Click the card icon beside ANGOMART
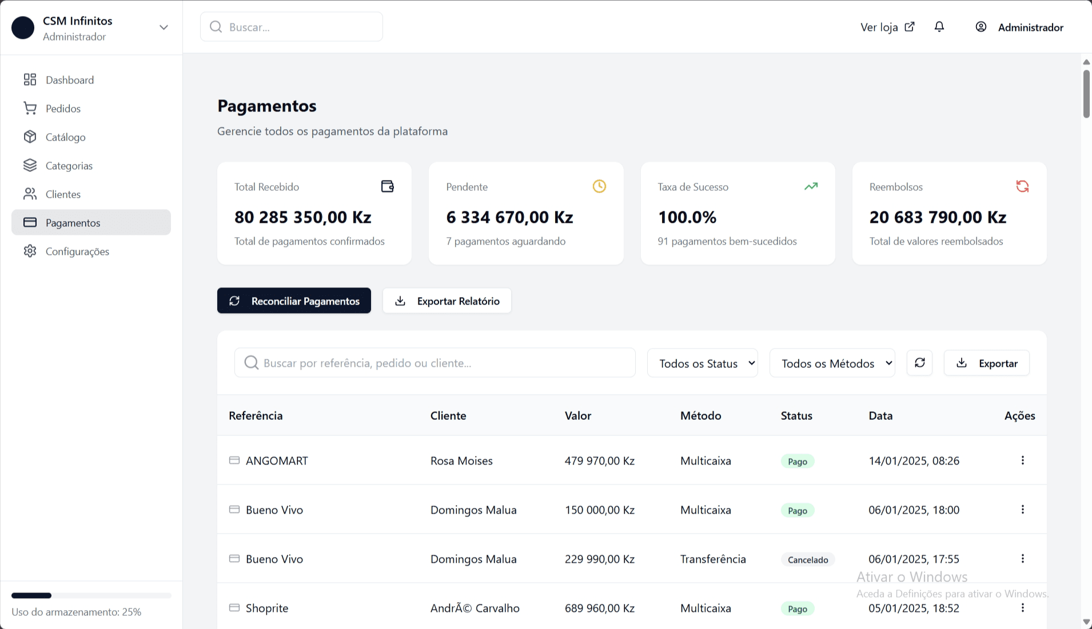The width and height of the screenshot is (1092, 629). pos(234,460)
